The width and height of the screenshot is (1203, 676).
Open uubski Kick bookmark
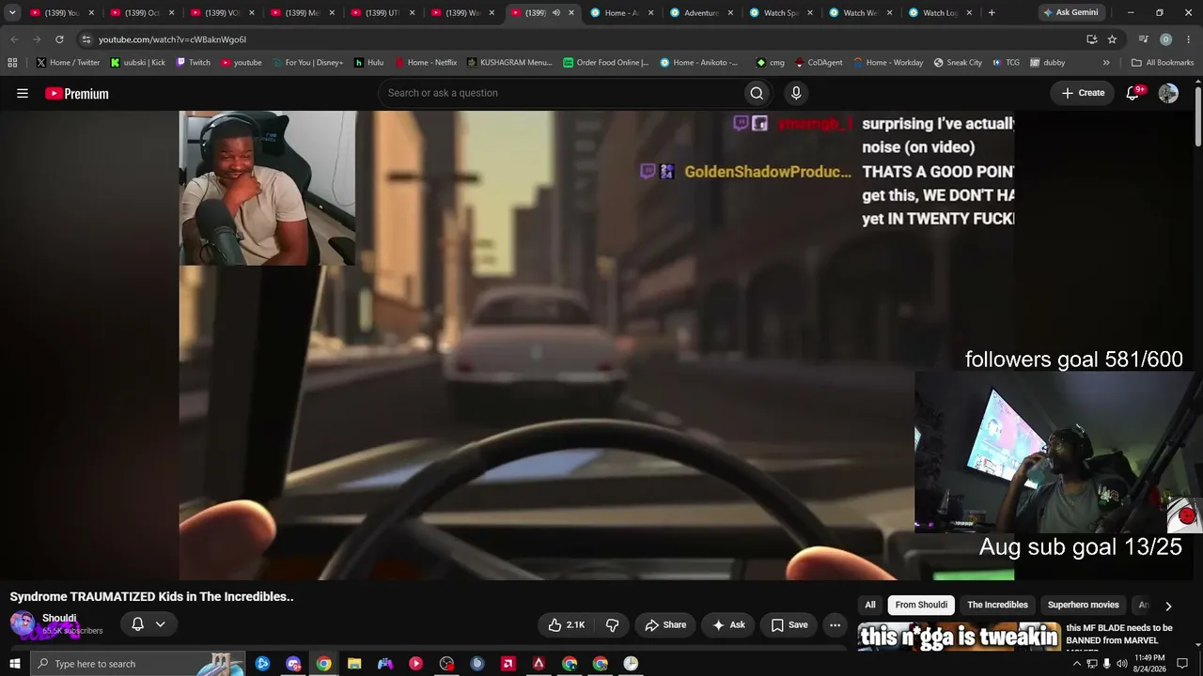(138, 62)
